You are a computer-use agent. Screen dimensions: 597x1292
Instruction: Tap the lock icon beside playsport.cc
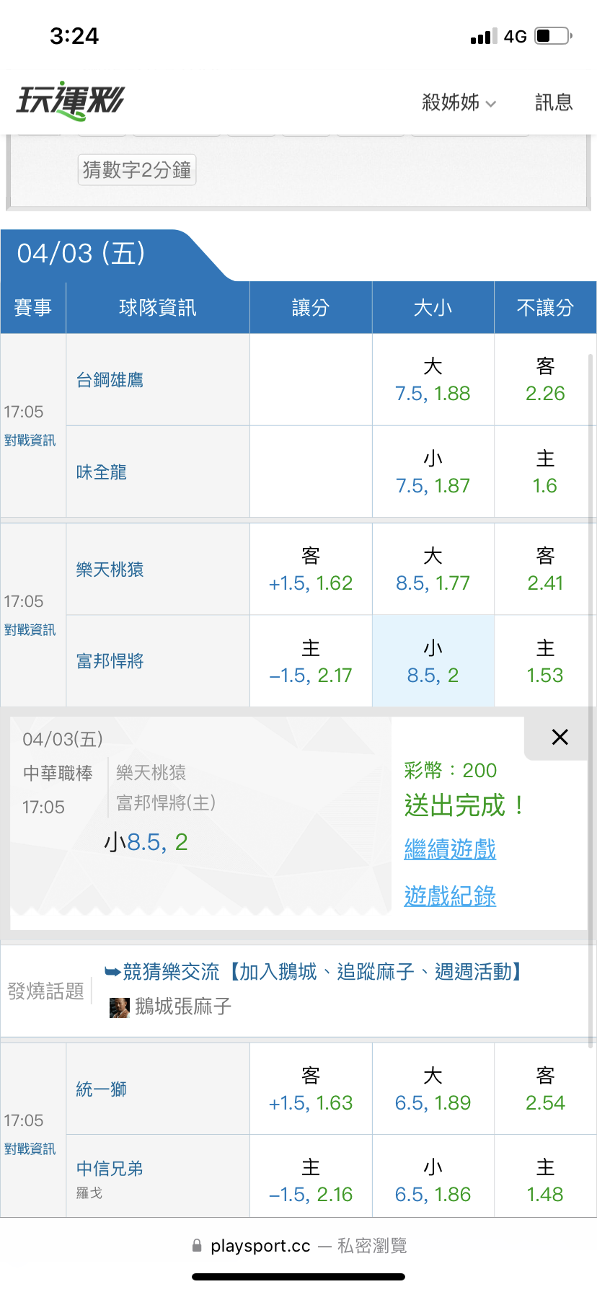coord(197,1246)
